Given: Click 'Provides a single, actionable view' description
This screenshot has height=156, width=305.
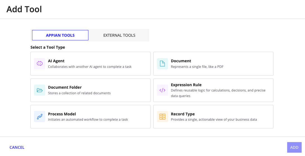Looking at the screenshot, I should (x=214, y=120).
